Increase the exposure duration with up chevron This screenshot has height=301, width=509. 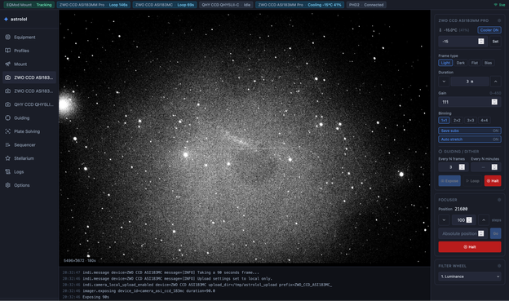(x=496, y=82)
